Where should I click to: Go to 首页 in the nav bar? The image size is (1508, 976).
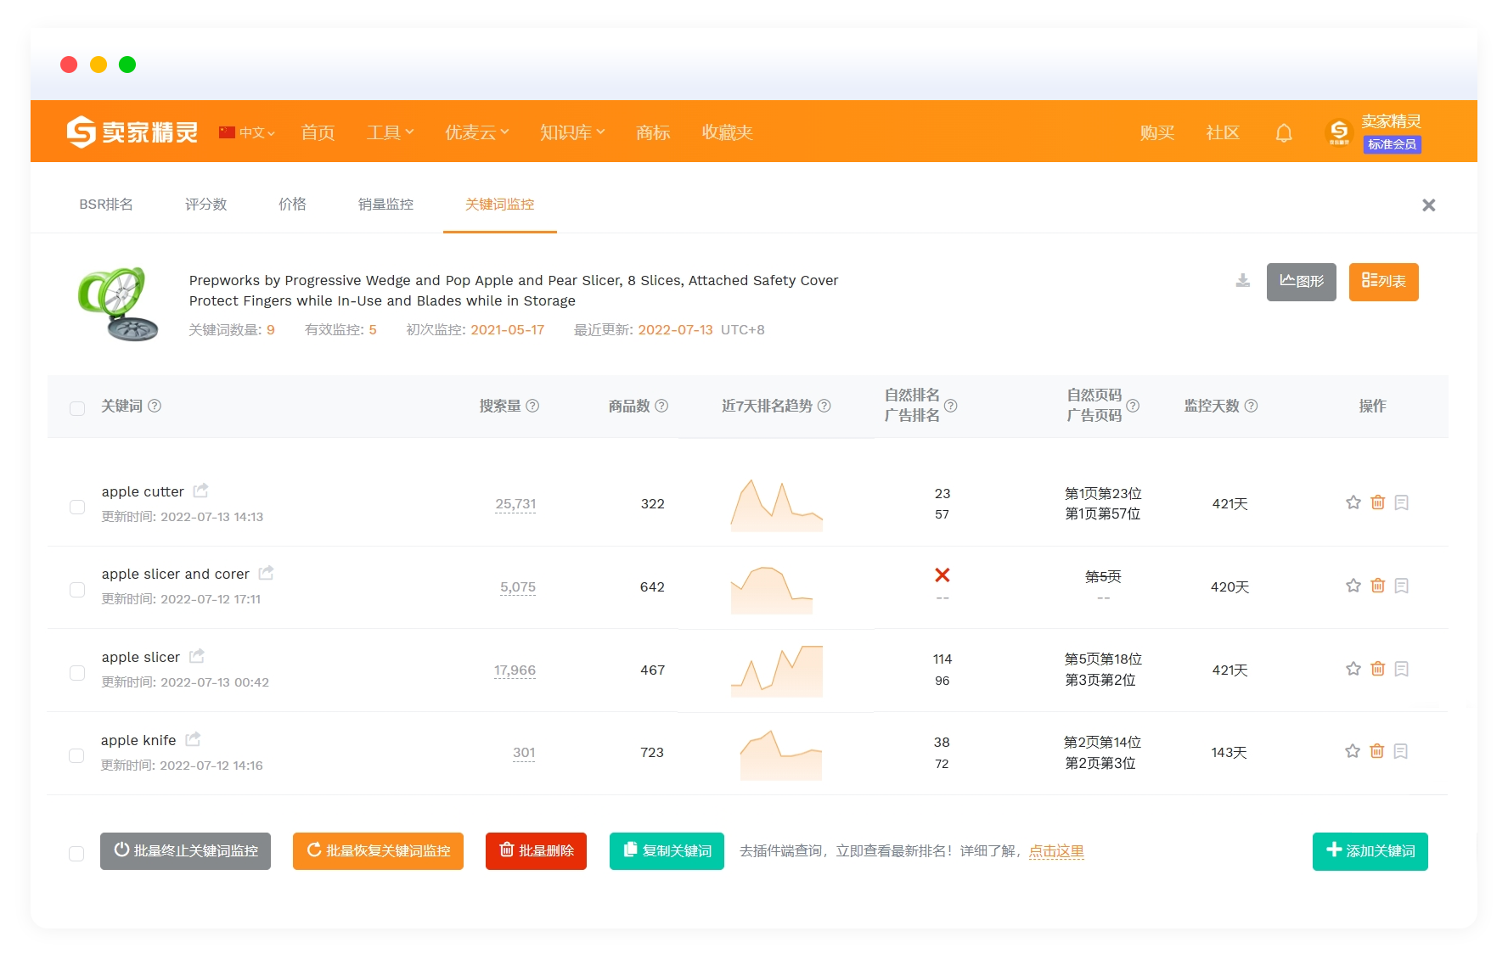click(318, 132)
